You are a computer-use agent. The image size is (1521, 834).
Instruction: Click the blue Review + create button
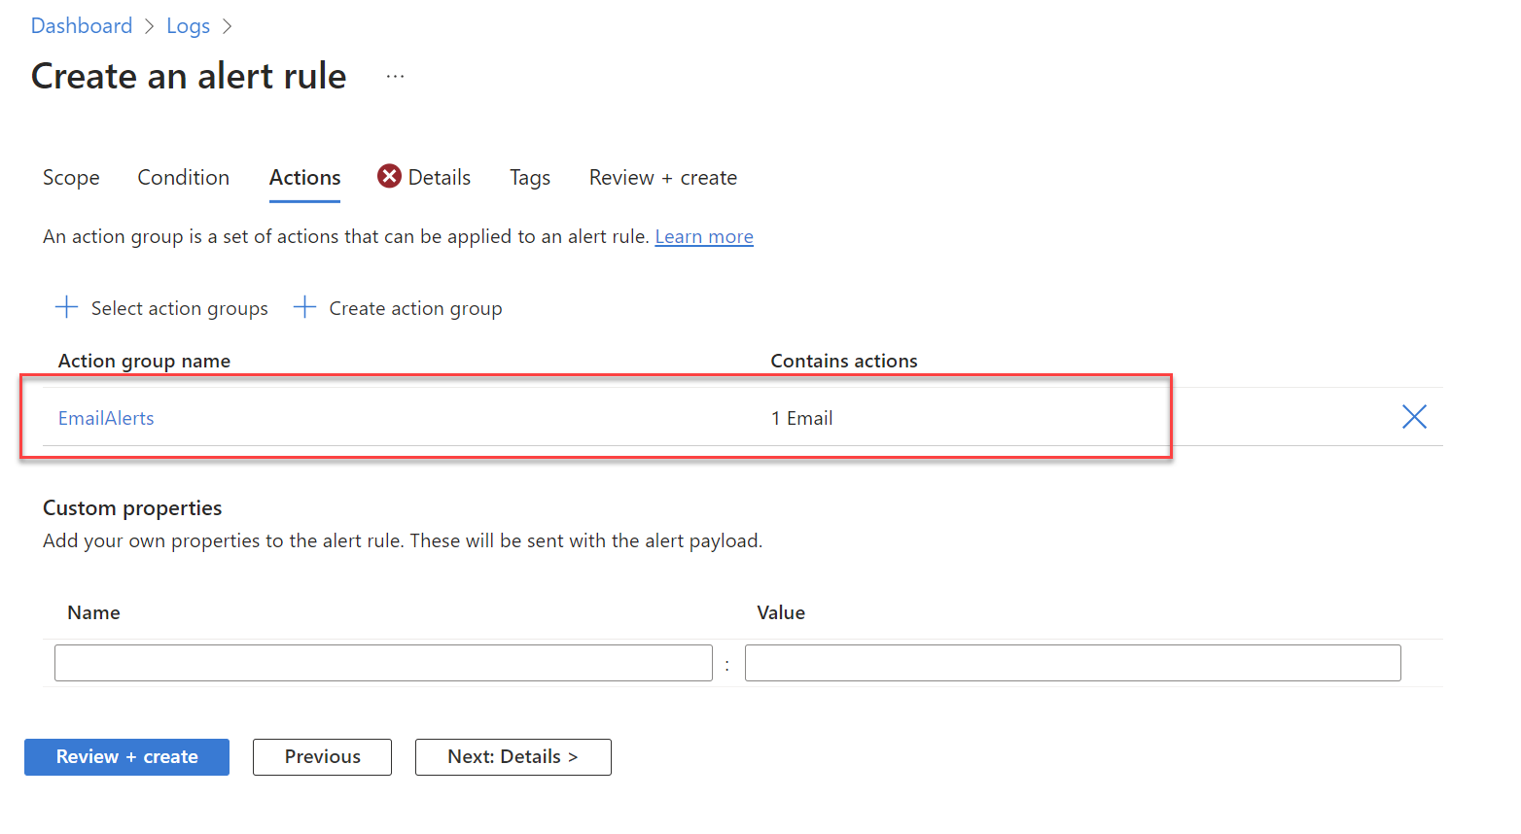click(126, 757)
